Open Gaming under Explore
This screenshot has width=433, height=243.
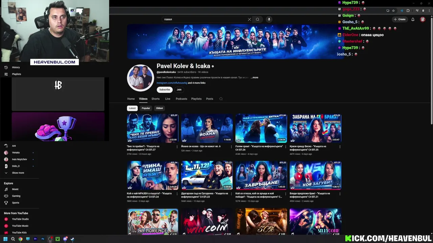pos(12,196)
